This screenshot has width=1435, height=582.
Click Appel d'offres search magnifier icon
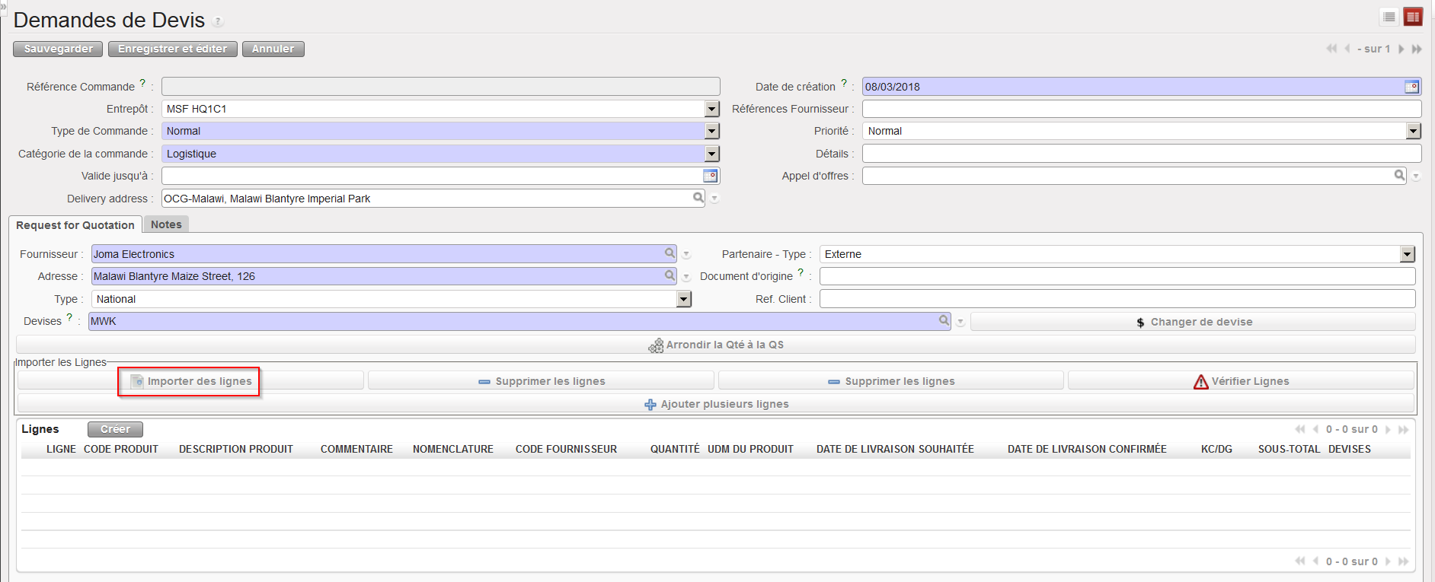1399,175
